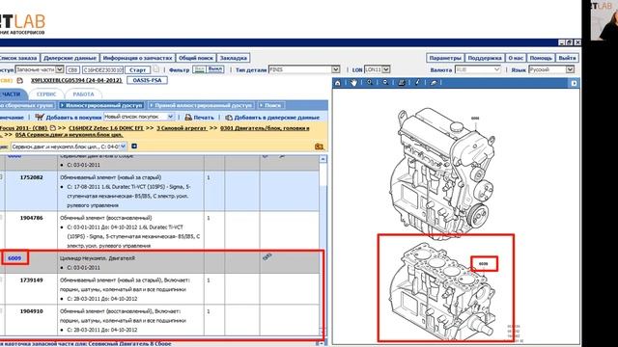Tick the checkbox for part 1739149
Viewport: 618px width, 347px height.
point(1,280)
